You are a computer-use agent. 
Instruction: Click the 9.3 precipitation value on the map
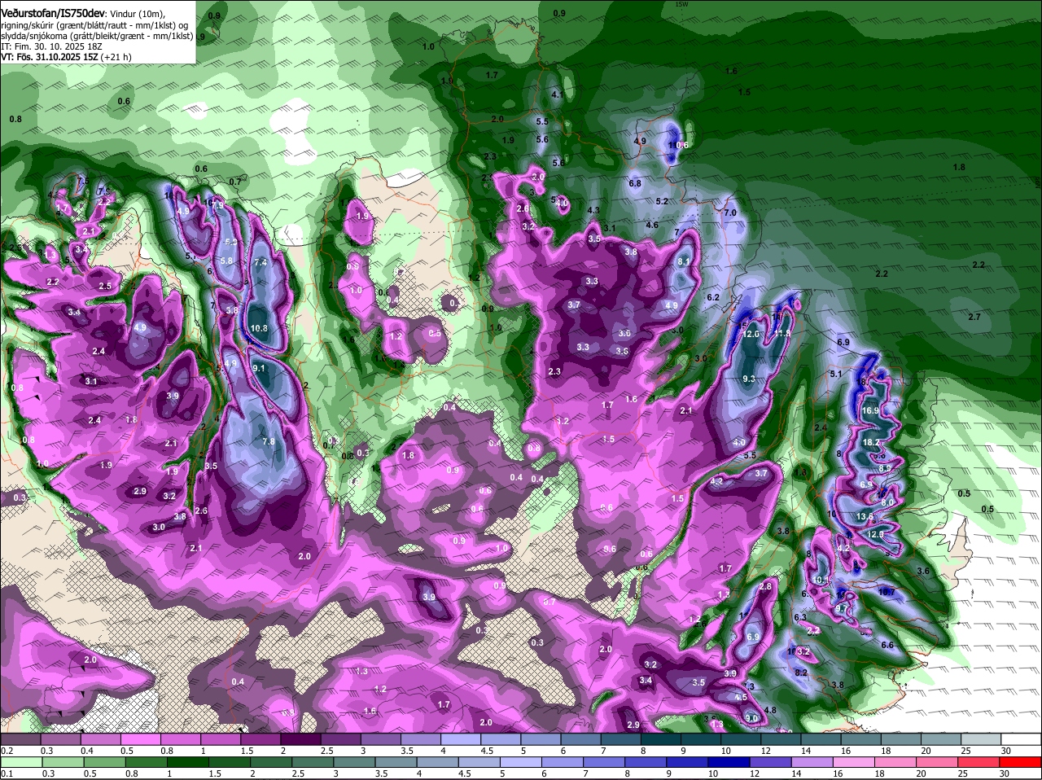(749, 379)
